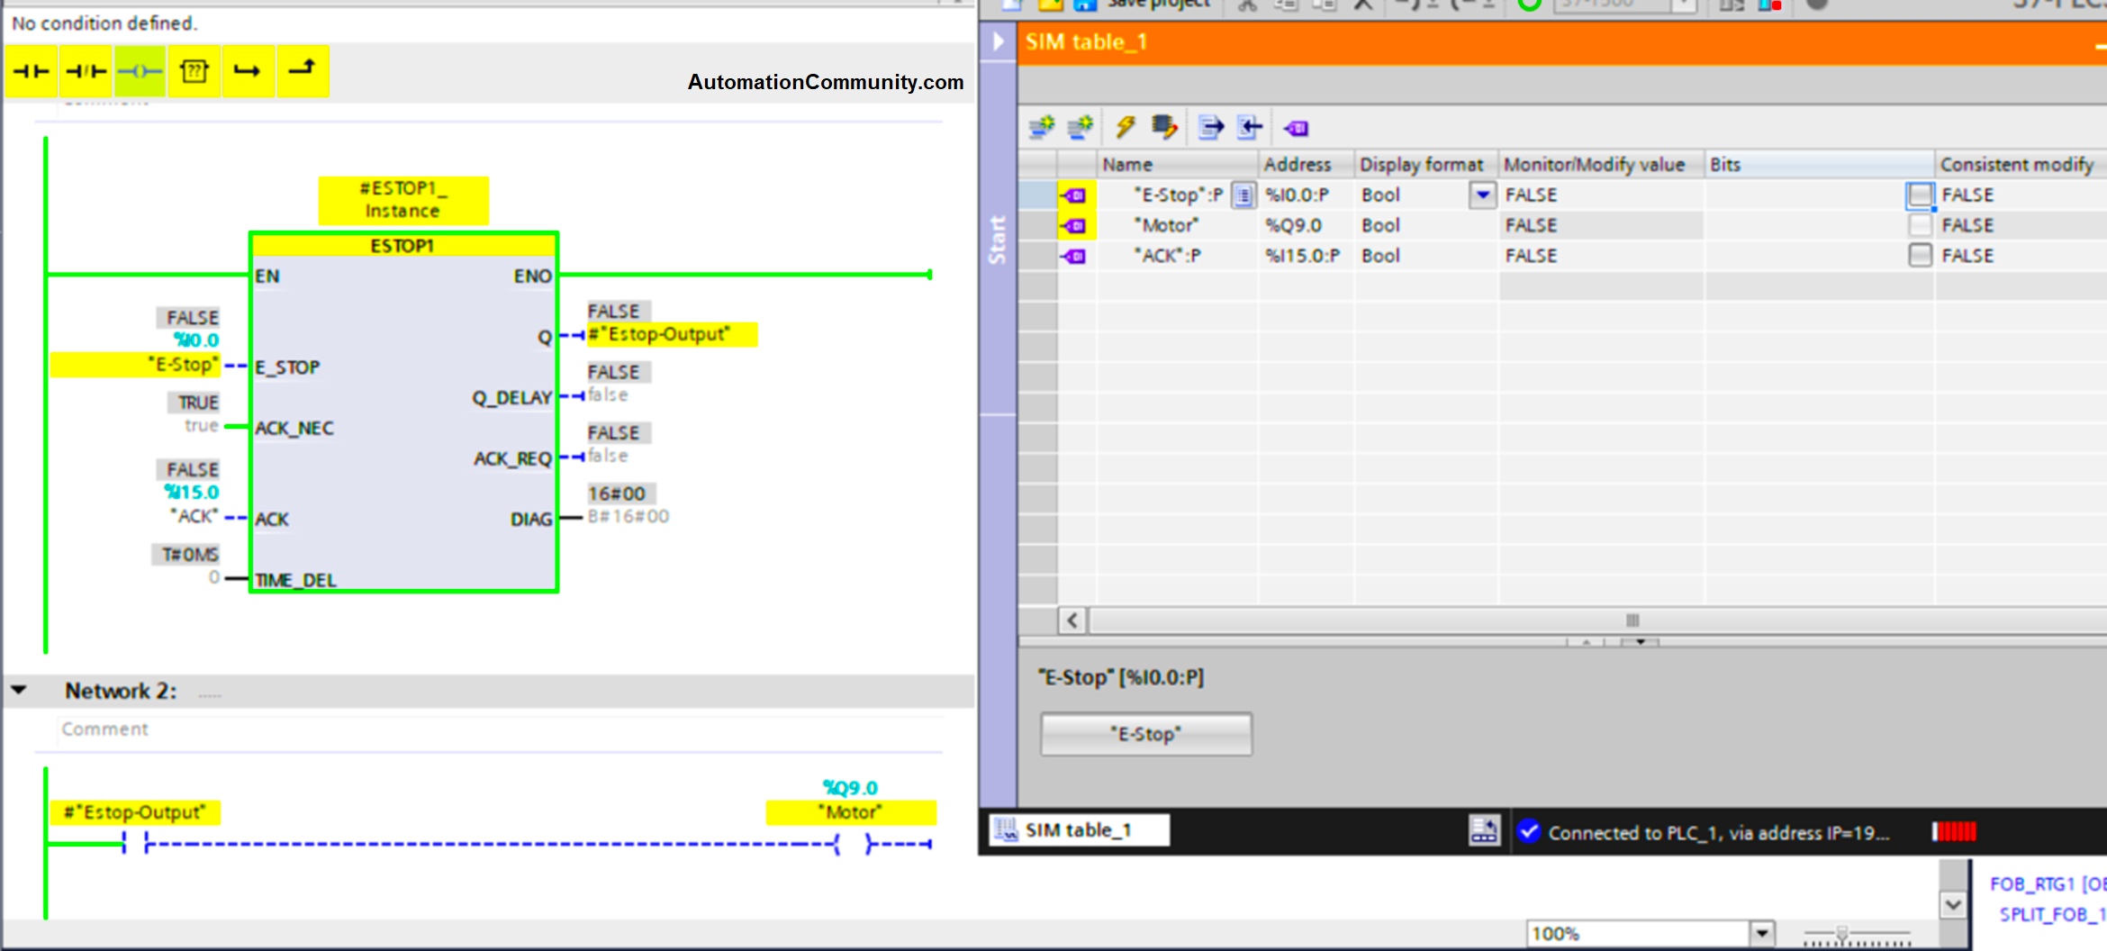Screen dimensions: 2107x951
Task: Click the export table arrow icon
Action: tap(1211, 128)
